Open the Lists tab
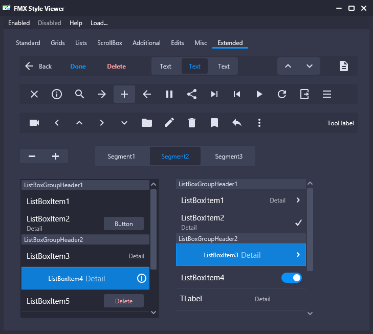Viewport: 373px width, 334px height. click(81, 43)
